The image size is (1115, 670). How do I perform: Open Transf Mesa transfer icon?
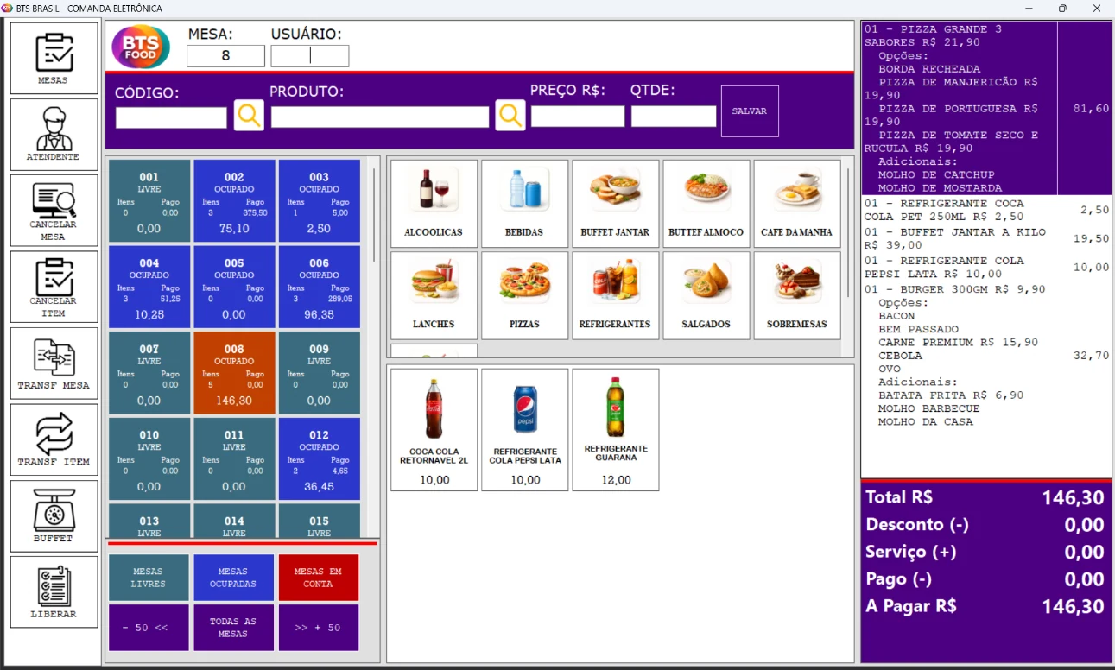point(54,363)
